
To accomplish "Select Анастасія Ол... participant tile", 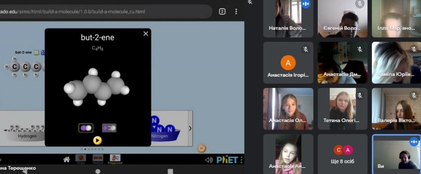I will pos(288,109).
